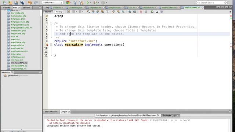Click the yearsalary class name in code
This screenshot has width=235, height=132.
point(74,45)
